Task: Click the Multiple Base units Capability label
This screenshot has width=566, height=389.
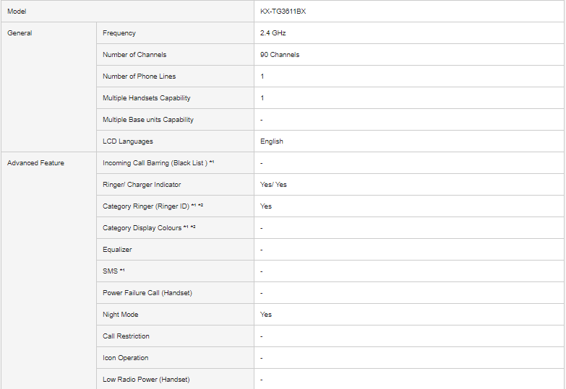Action: (x=148, y=120)
